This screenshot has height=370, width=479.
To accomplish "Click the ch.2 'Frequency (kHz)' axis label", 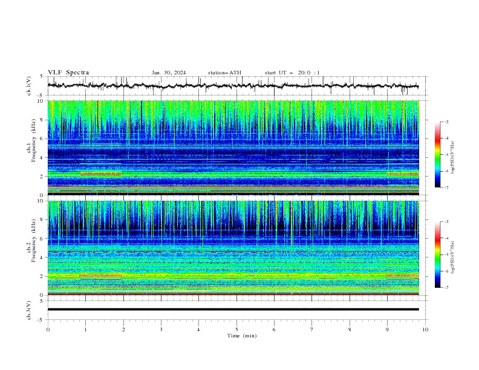I will [34, 241].
